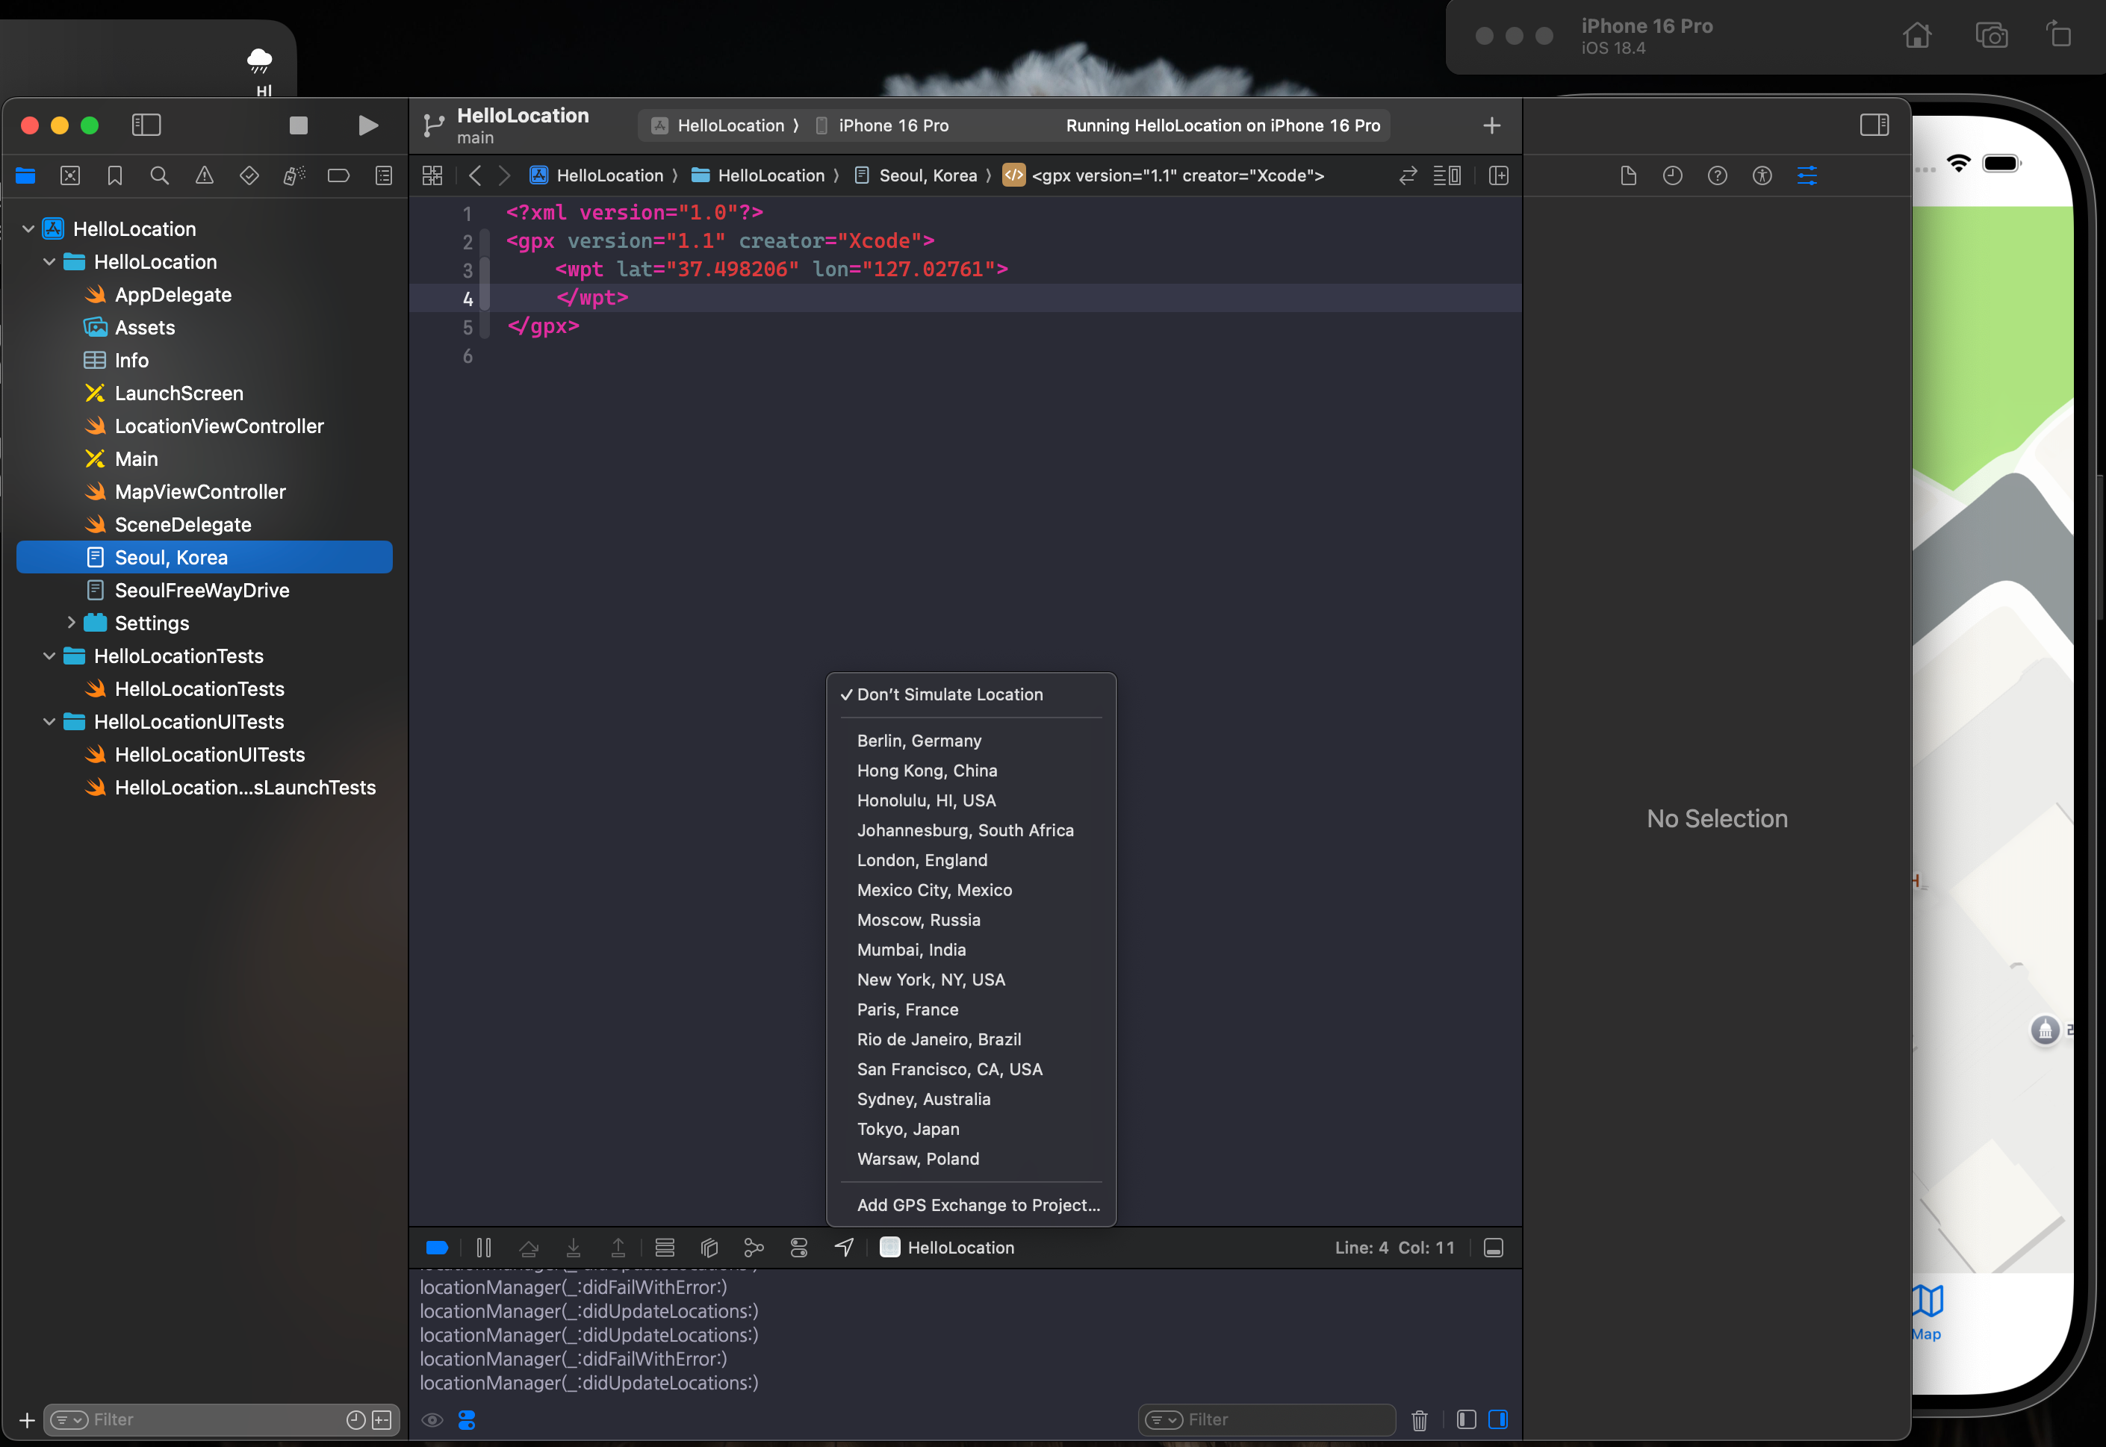Image resolution: width=2106 pixels, height=1447 pixels.
Task: Open AppDelegate file
Action: pos(173,295)
